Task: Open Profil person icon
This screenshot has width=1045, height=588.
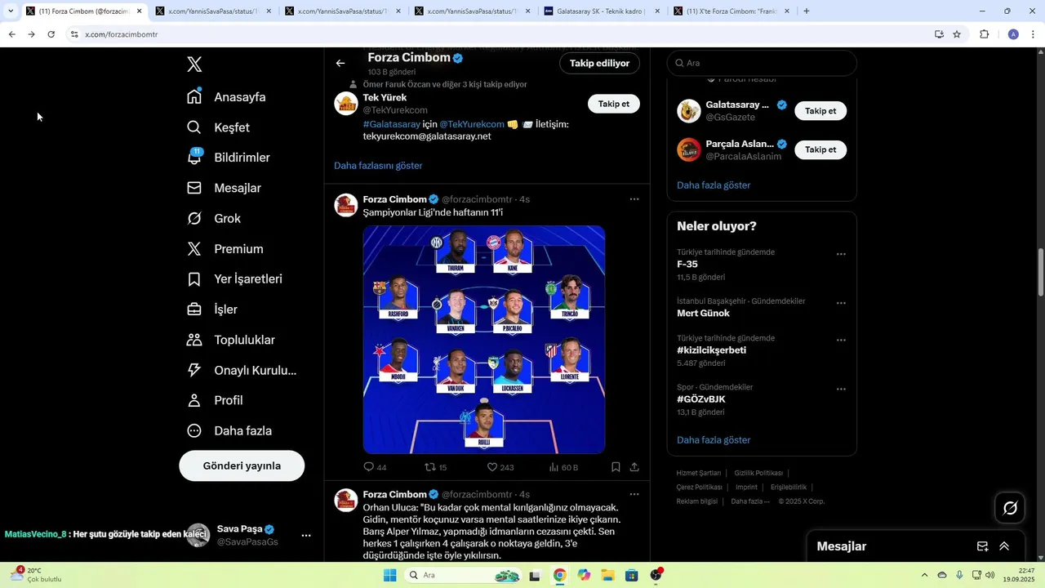Action: coord(194,400)
